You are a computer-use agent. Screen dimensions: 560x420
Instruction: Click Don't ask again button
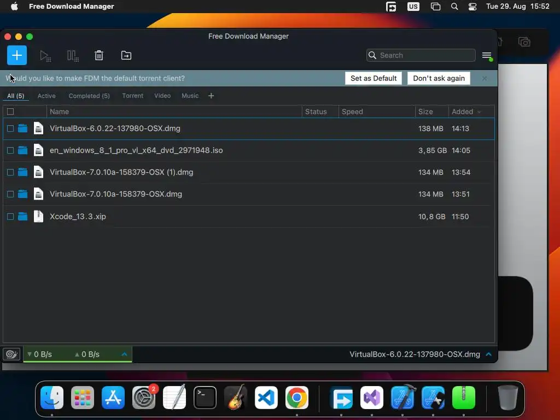coord(439,78)
